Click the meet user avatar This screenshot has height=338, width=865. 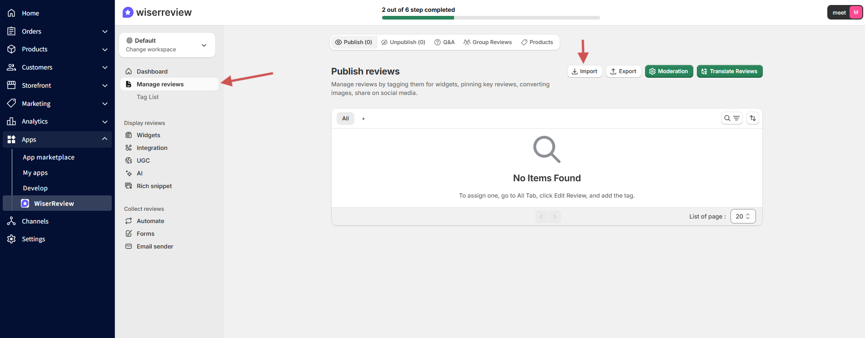tap(855, 13)
